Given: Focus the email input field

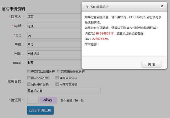Looking at the screenshot, I should (54, 63).
